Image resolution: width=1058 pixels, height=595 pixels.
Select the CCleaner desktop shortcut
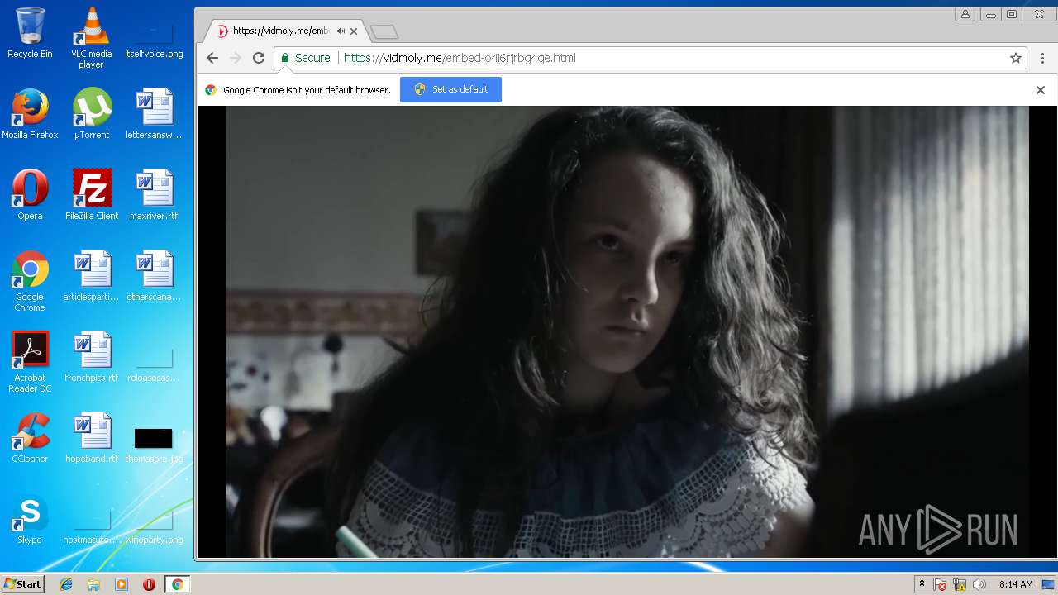pyautogui.click(x=30, y=438)
